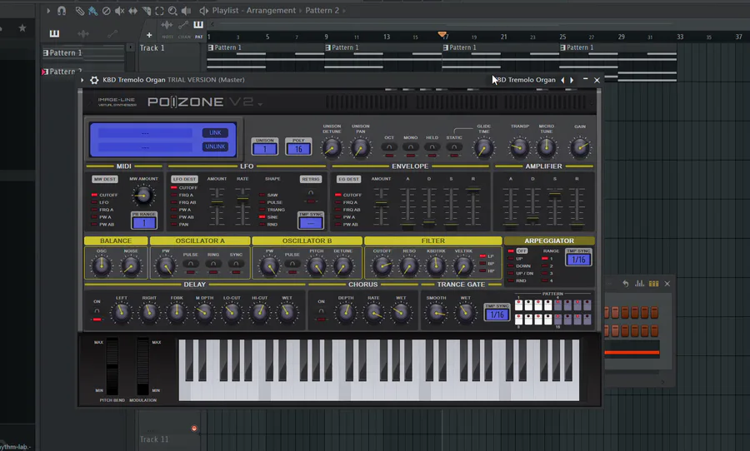Select the Playback speaker tool in playlist toolbar
The height and width of the screenshot is (451, 750).
click(x=186, y=11)
